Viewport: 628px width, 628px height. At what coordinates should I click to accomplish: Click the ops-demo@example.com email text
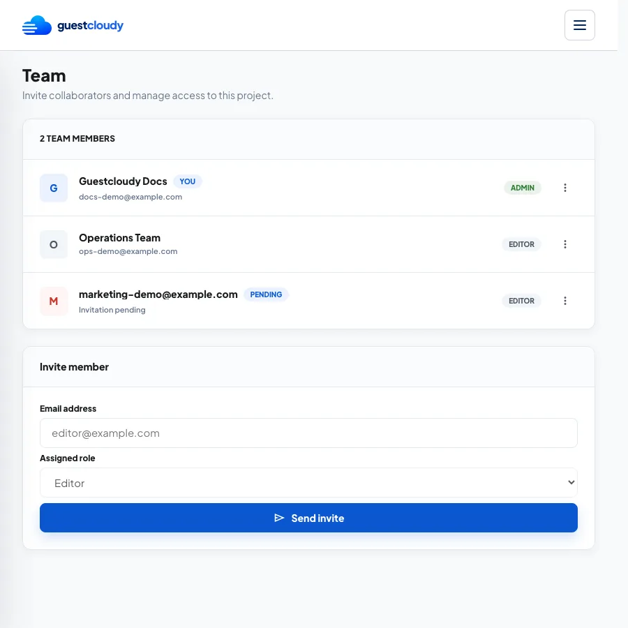[128, 251]
